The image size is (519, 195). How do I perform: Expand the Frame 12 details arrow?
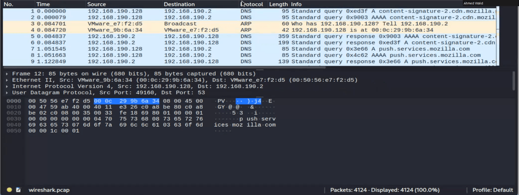point(7,74)
